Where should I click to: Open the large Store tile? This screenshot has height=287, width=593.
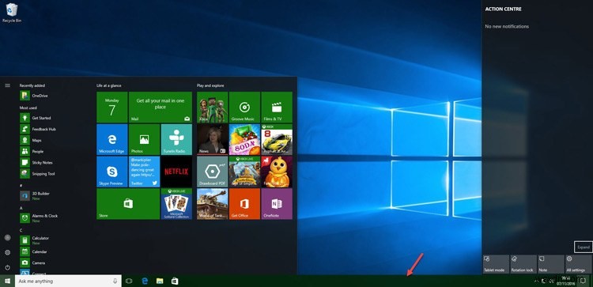tap(128, 204)
